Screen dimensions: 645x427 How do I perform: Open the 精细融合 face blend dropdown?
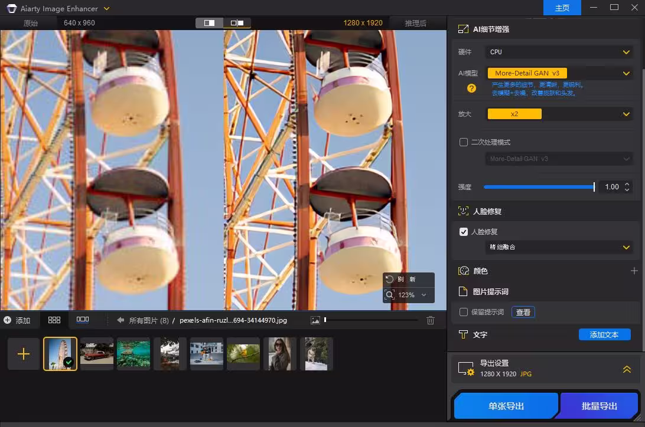coord(559,247)
